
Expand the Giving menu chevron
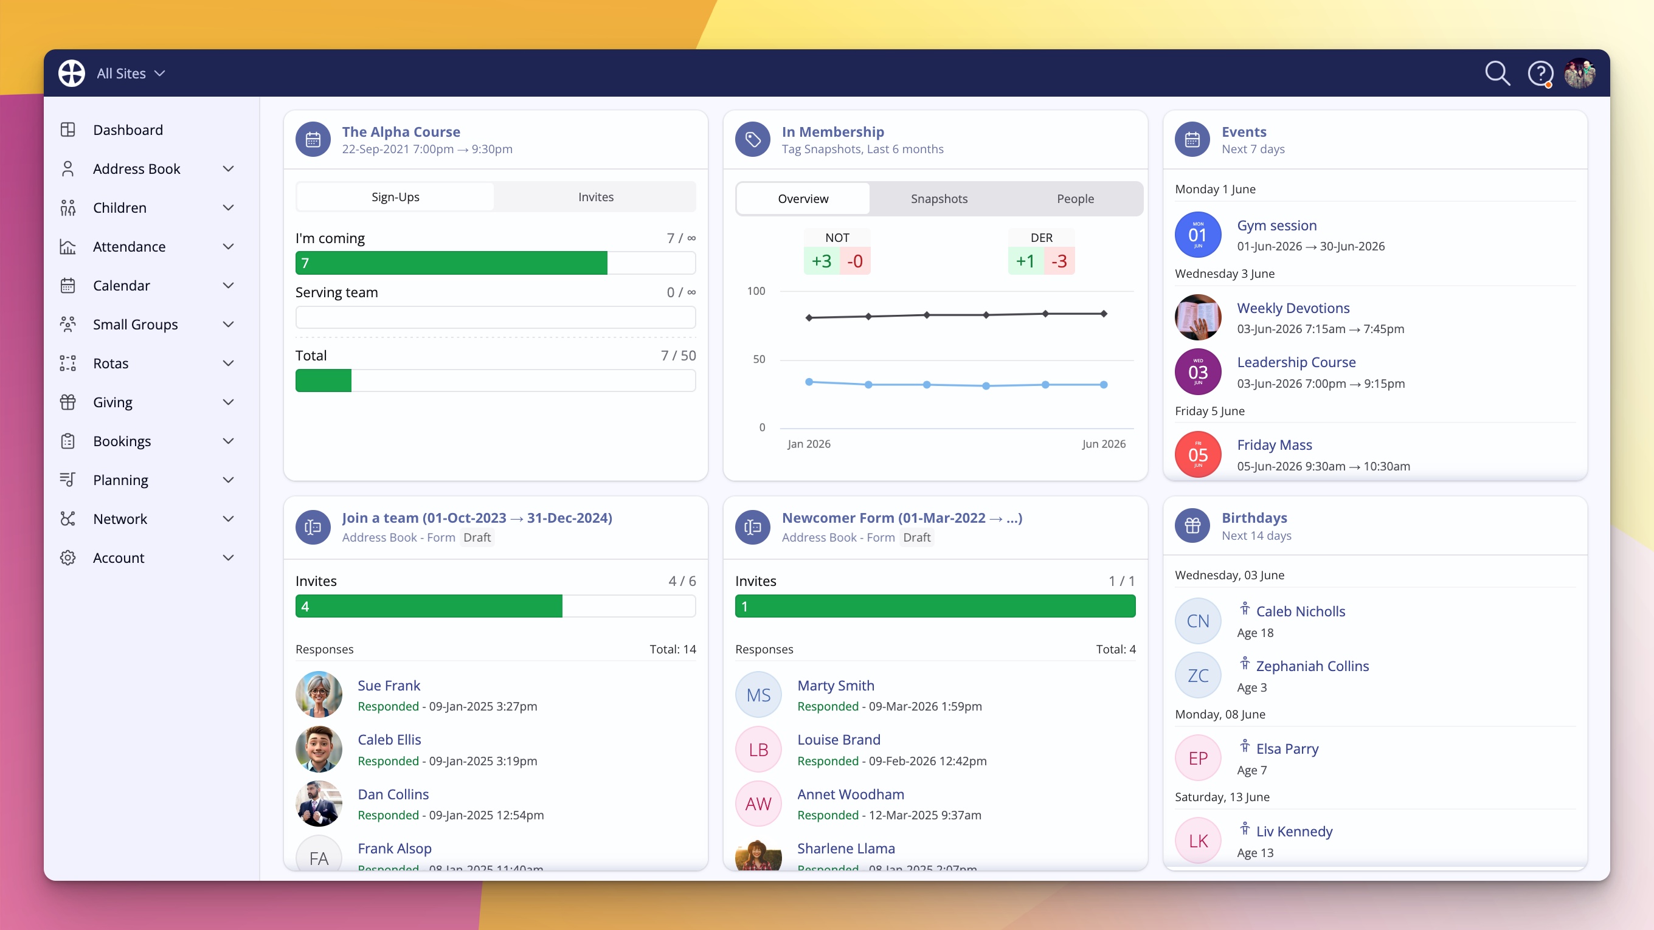point(228,402)
